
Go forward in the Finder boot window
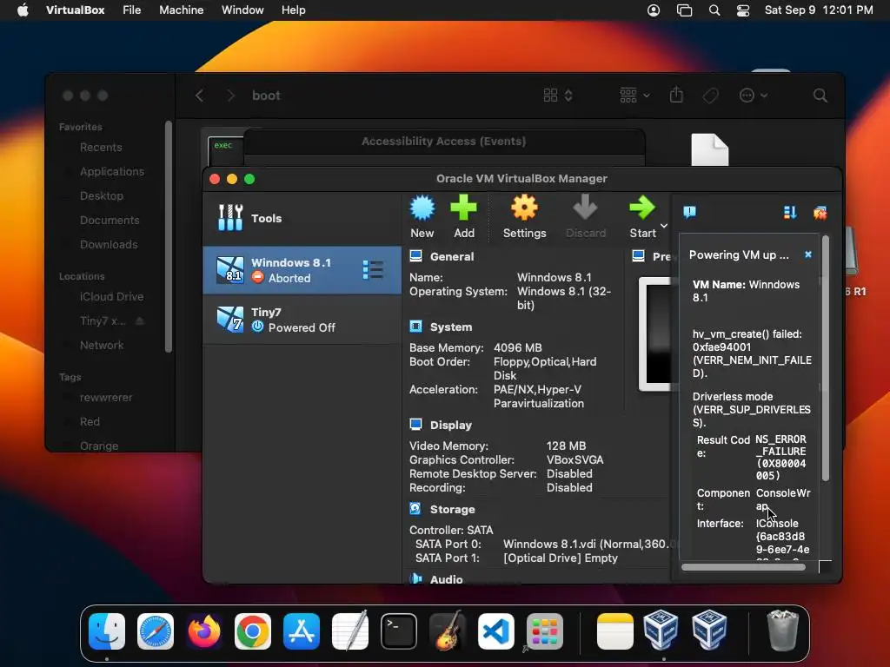230,96
